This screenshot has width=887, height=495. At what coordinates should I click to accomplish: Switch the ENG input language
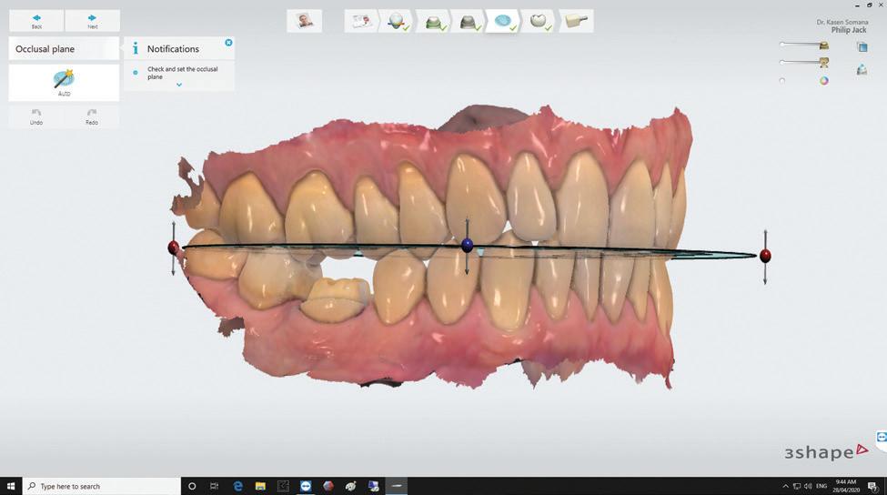pos(821,486)
